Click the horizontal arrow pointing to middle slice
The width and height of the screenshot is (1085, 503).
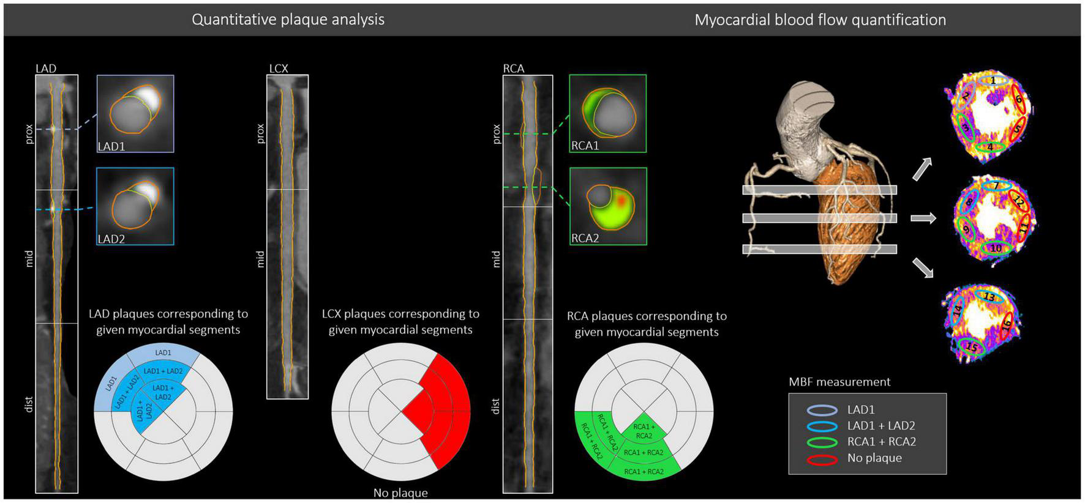click(x=923, y=218)
